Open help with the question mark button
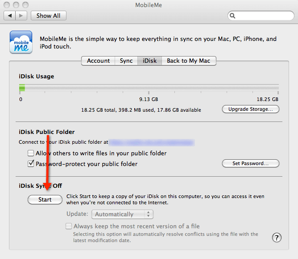The height and width of the screenshot is (259, 298). 277,237
